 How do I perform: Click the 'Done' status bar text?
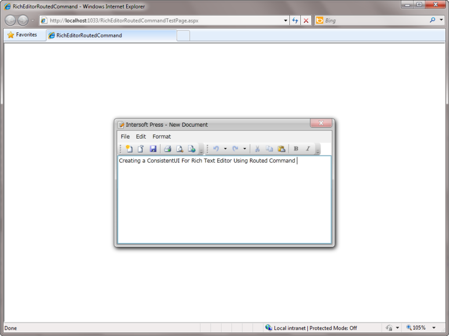10,328
